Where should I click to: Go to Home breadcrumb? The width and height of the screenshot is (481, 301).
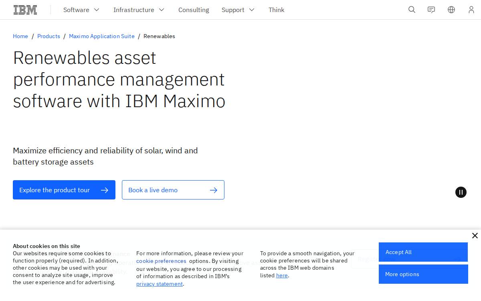pos(20,36)
